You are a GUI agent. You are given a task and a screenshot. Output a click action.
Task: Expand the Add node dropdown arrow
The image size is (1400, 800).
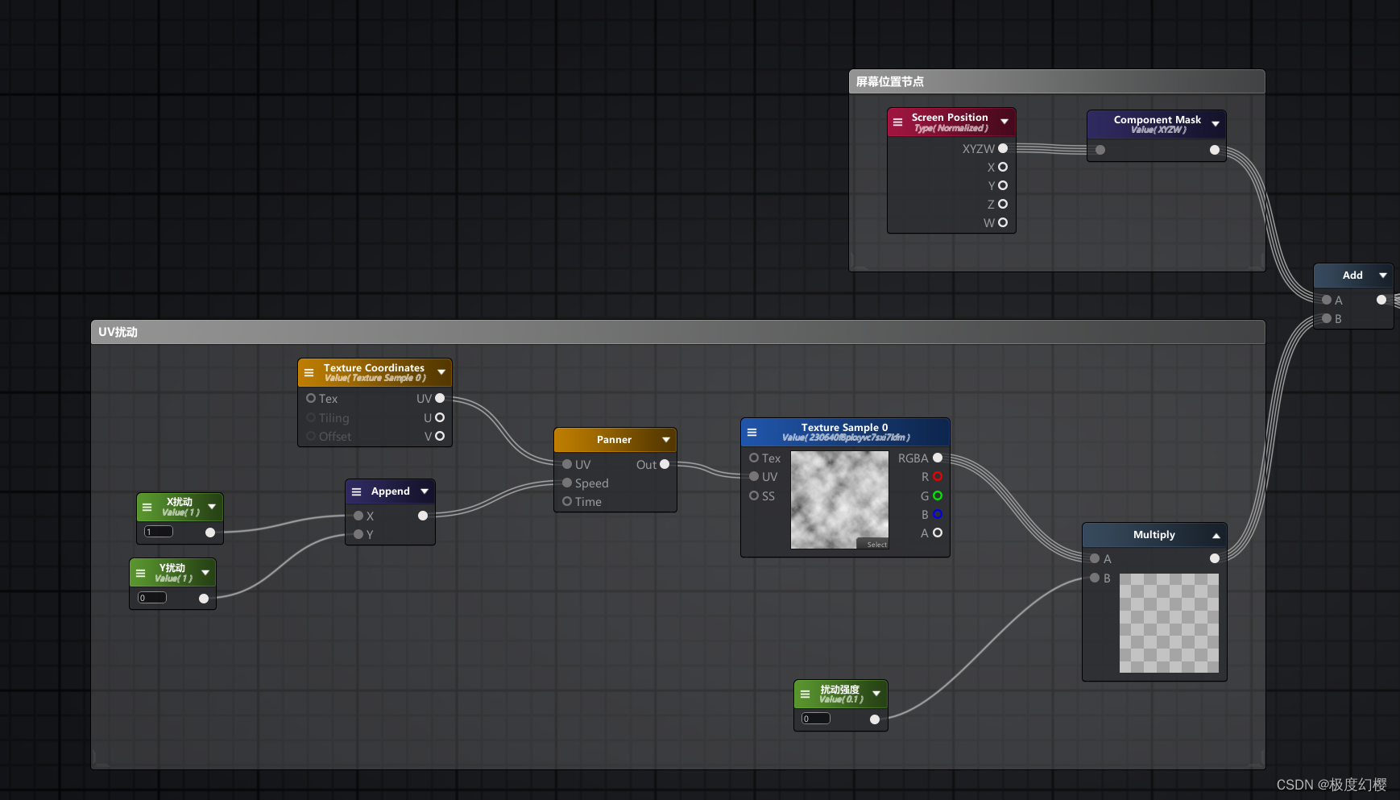(1383, 276)
